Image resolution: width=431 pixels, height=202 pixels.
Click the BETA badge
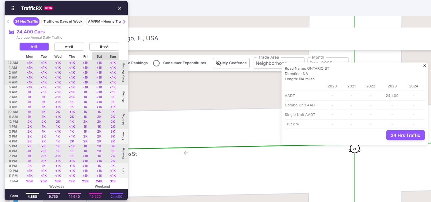pyautogui.click(x=48, y=8)
